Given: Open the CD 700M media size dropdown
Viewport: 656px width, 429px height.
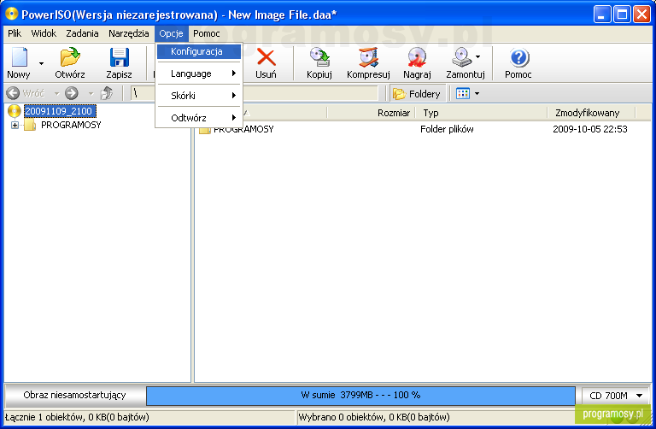Looking at the screenshot, I should [x=615, y=396].
